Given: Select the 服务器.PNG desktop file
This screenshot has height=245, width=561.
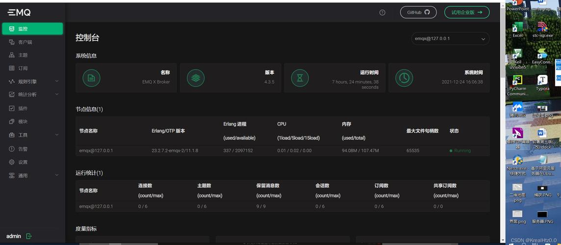Looking at the screenshot, I should 542,218.
